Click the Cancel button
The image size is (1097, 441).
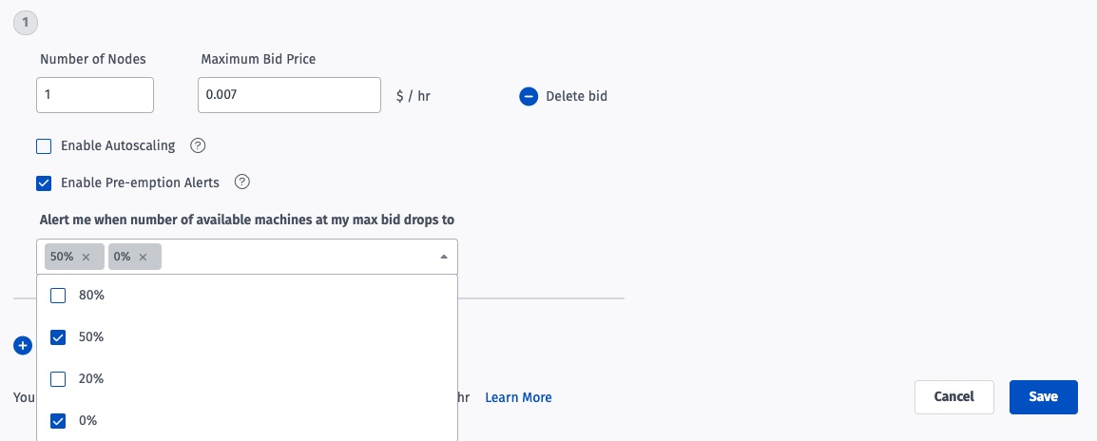coord(954,397)
